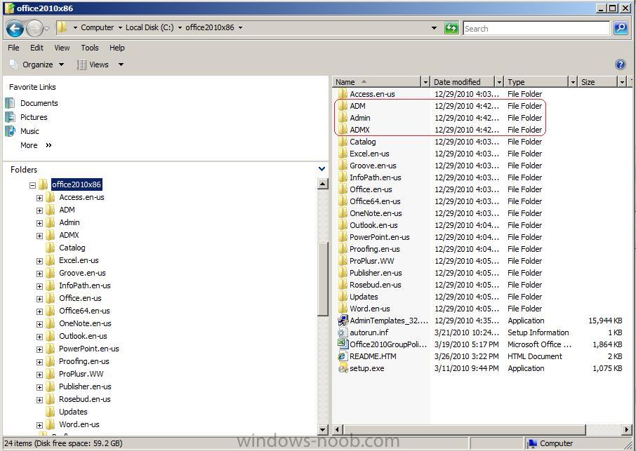This screenshot has width=636, height=451.
Task: Click the Forward navigation arrow
Action: click(x=34, y=28)
